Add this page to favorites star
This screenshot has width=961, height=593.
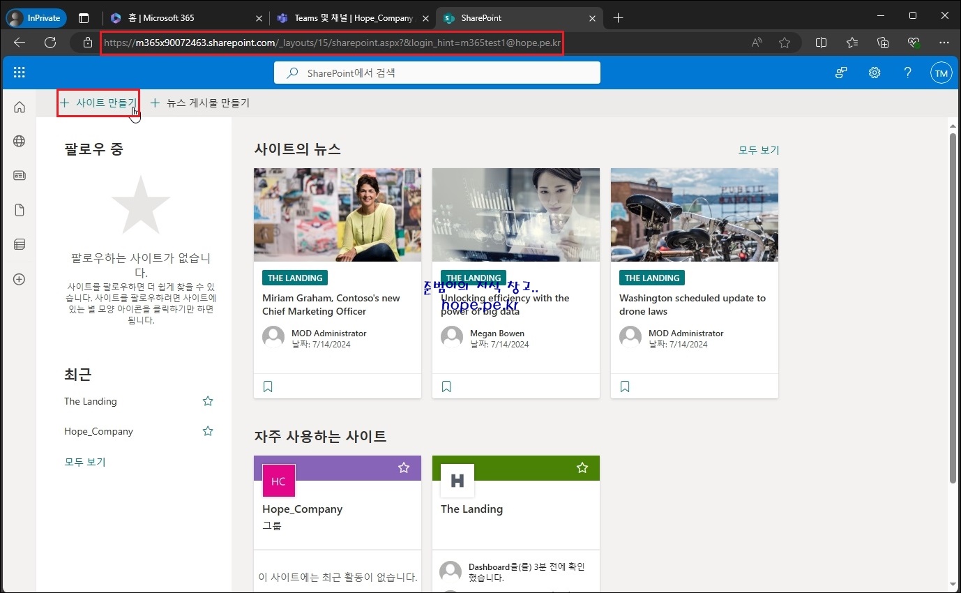click(x=785, y=43)
